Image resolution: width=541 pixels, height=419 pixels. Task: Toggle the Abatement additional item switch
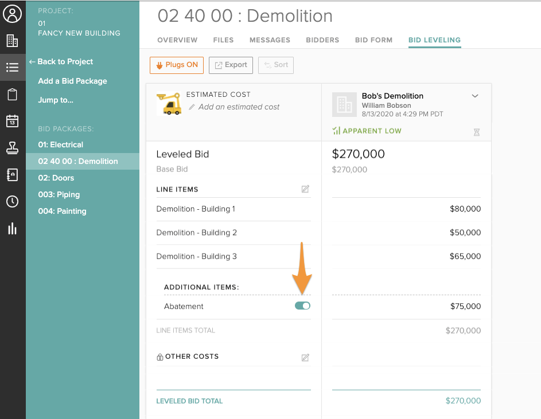(x=302, y=306)
